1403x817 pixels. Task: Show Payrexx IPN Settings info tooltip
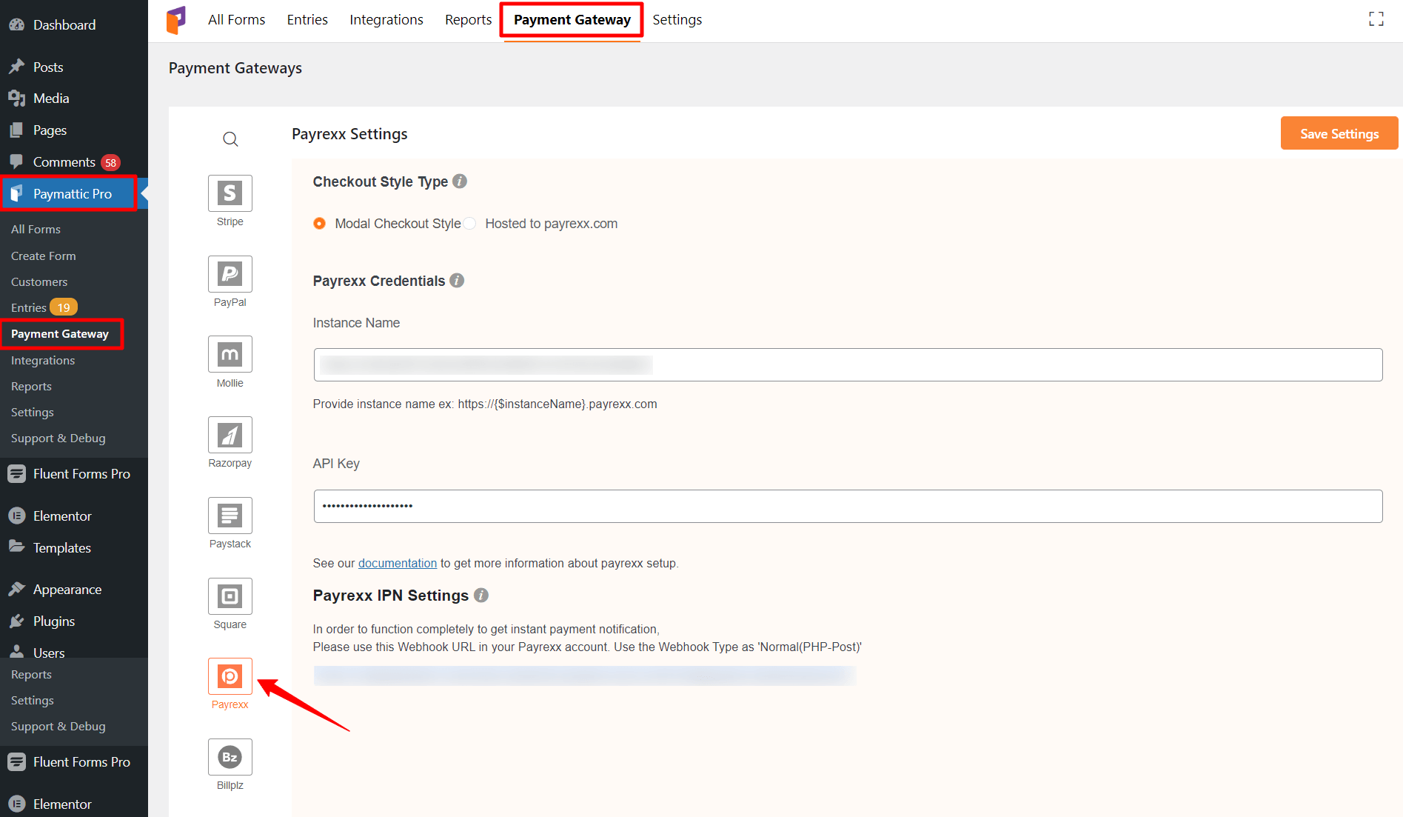481,596
